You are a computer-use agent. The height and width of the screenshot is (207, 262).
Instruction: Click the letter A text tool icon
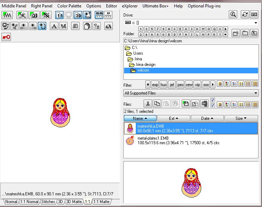[x=54, y=26]
